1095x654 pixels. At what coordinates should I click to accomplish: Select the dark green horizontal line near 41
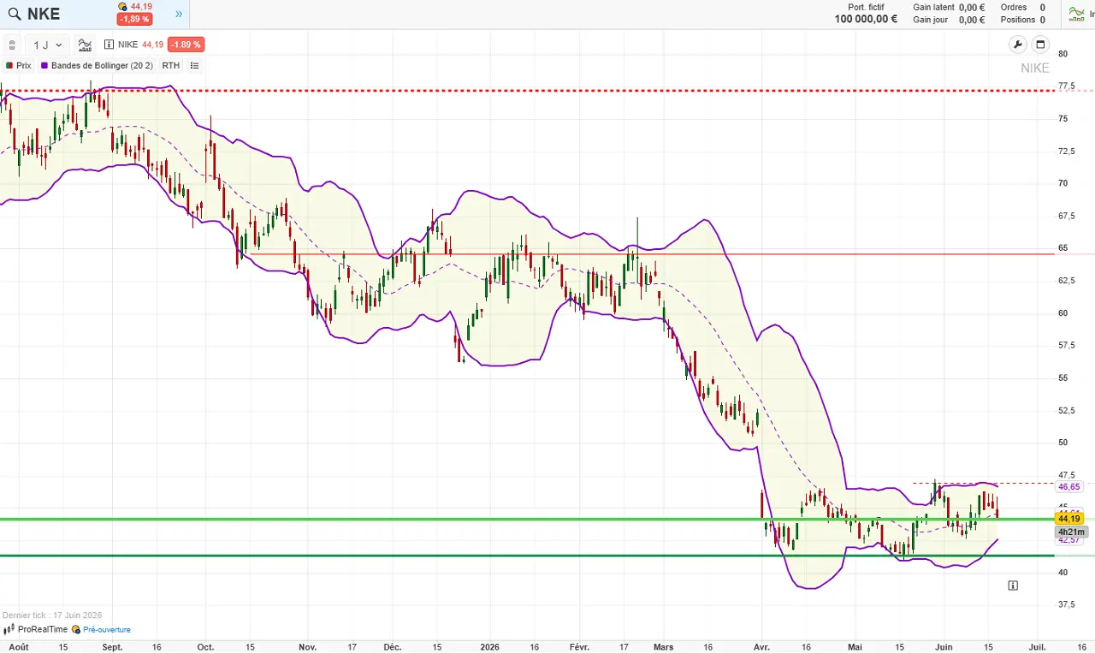click(527, 556)
